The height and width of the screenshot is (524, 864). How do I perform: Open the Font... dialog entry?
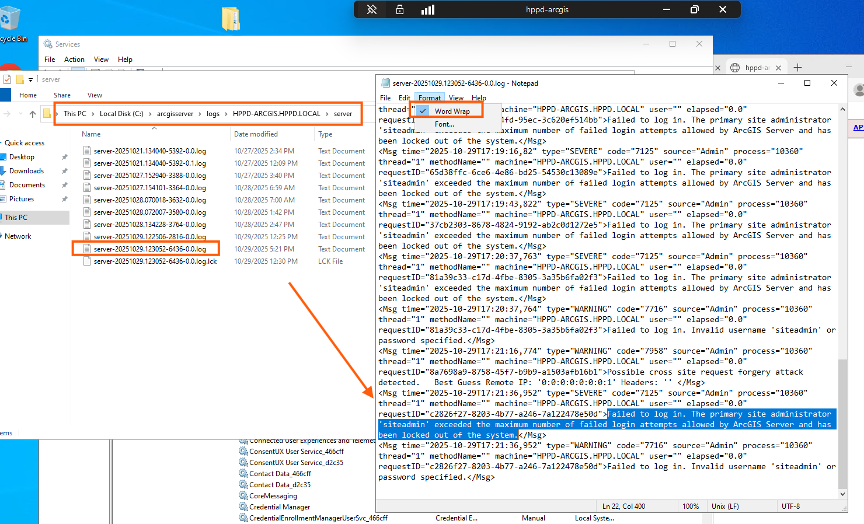[x=444, y=124]
